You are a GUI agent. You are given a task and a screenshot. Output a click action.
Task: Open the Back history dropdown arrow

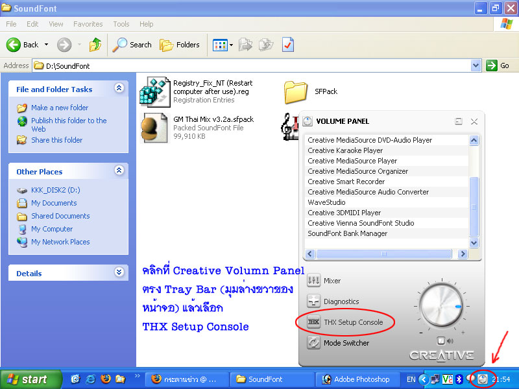(46, 45)
